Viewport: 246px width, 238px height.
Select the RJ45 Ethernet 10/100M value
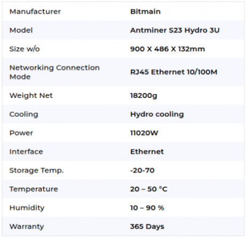click(173, 72)
